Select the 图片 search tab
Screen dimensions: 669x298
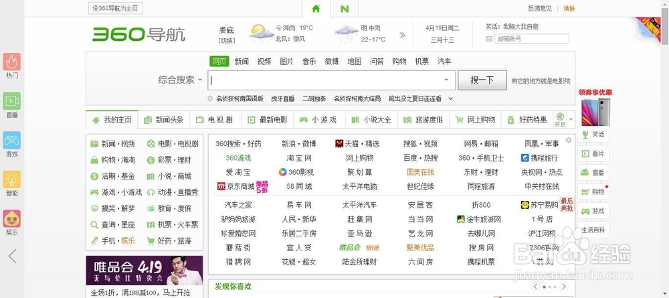(x=287, y=62)
